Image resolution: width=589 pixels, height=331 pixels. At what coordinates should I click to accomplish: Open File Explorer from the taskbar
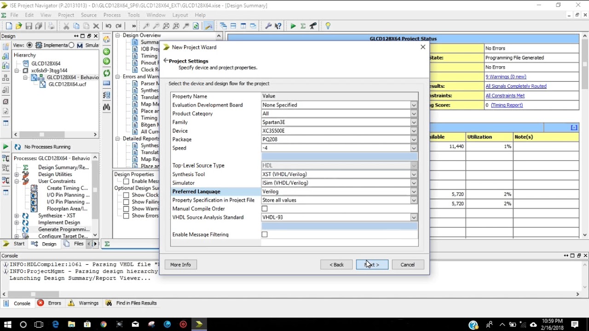pos(71,325)
